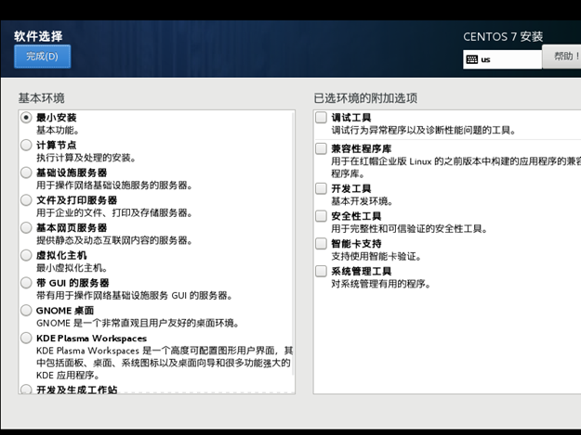Choose 基础设施服务器 radio option
581x435 pixels.
26,173
